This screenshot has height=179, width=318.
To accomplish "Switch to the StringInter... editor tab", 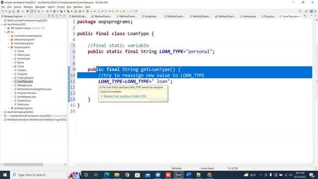I will tap(150, 16).
